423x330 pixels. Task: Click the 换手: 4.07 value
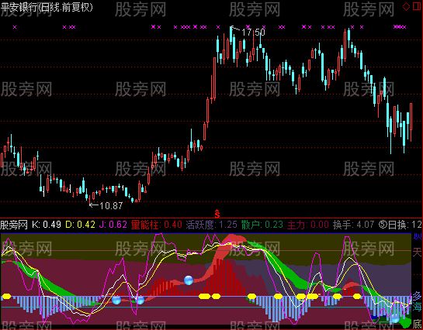pos(353,225)
